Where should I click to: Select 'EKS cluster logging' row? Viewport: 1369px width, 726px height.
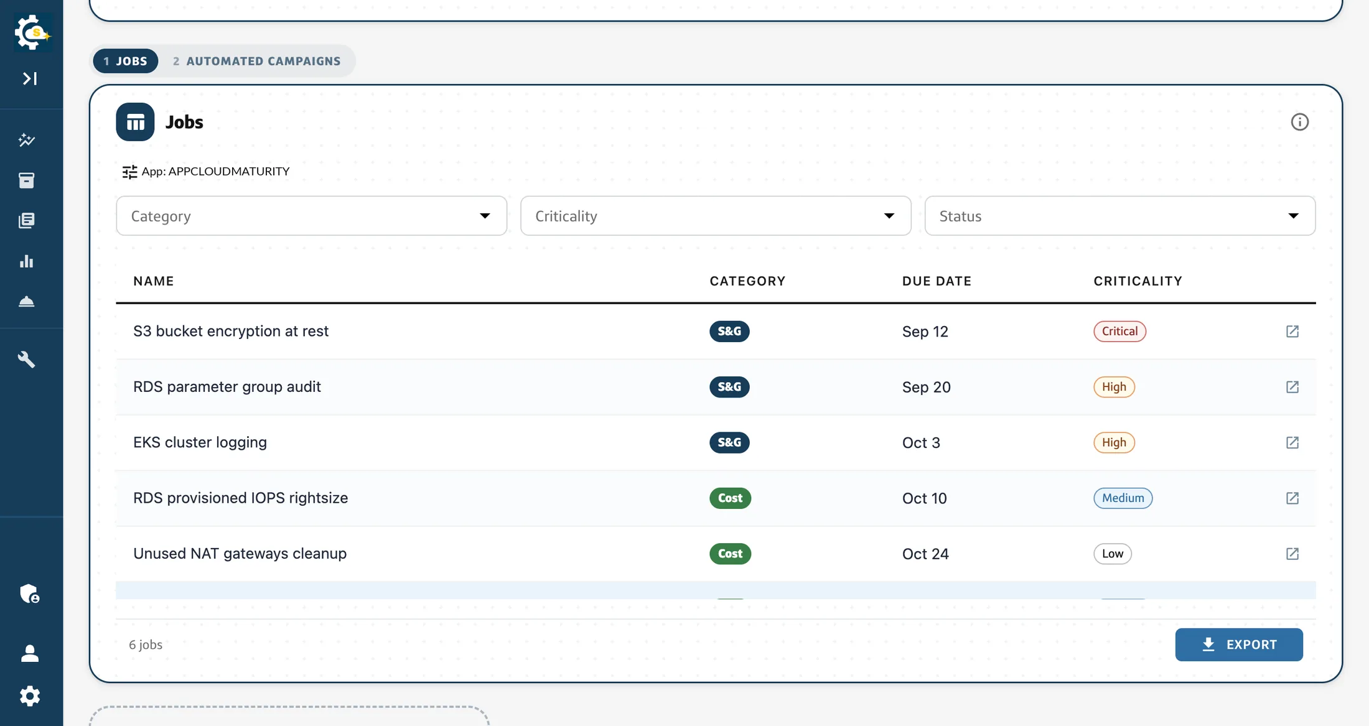pos(716,442)
